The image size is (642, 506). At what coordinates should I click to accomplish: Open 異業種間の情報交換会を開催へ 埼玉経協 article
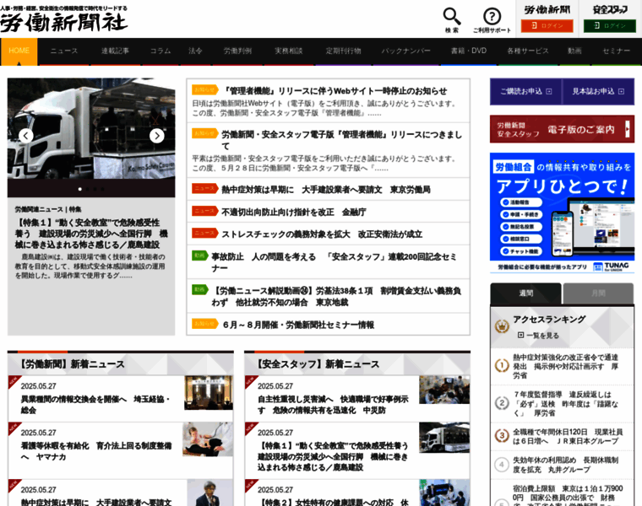pyautogui.click(x=95, y=404)
